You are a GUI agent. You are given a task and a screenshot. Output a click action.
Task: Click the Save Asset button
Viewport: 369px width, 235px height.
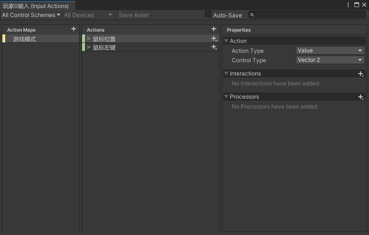[134, 15]
